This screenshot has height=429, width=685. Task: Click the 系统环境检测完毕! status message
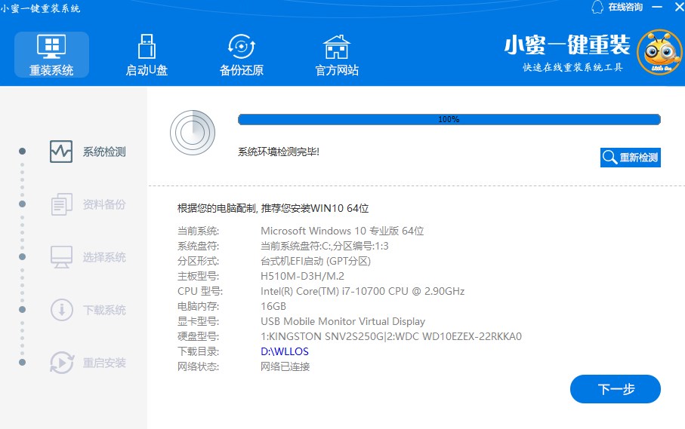(x=278, y=152)
